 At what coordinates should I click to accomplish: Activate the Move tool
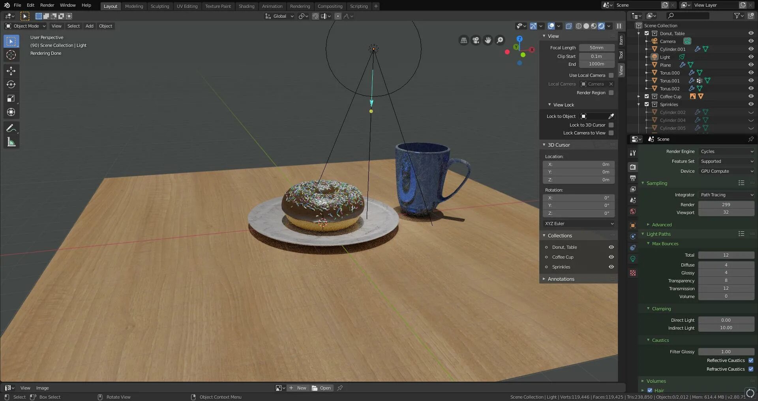[11, 71]
